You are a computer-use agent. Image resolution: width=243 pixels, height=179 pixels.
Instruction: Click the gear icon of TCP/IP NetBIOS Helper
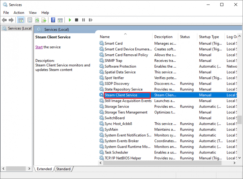pyautogui.click(x=101, y=158)
